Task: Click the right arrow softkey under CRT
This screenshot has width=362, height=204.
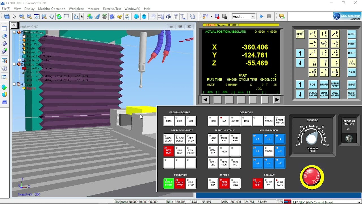Action: click(277, 100)
